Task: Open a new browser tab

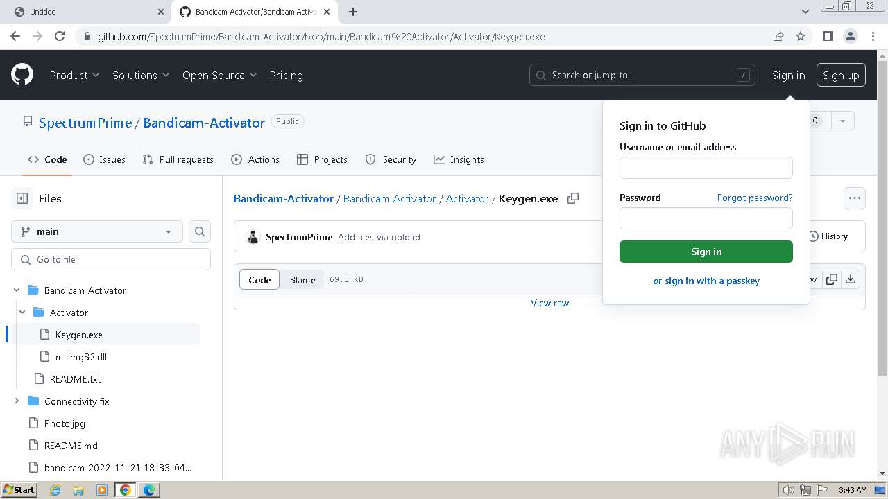Action: (353, 12)
